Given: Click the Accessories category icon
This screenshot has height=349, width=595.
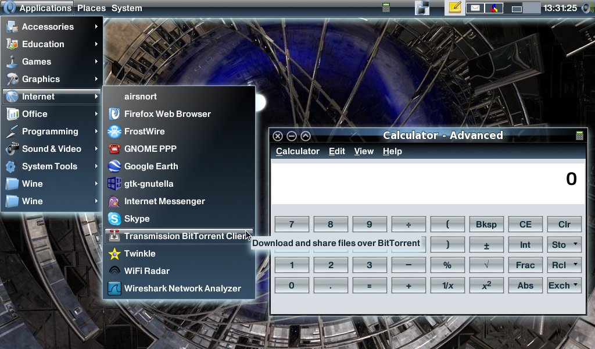Looking at the screenshot, I should 12,27.
